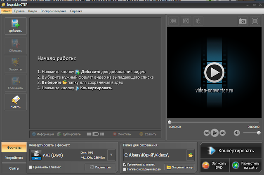Click the video-converter.ru text in preview
Viewport: 264px width, 175px height.
coord(214,91)
